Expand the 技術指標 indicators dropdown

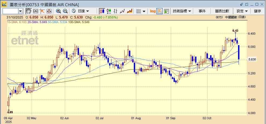(182, 11)
